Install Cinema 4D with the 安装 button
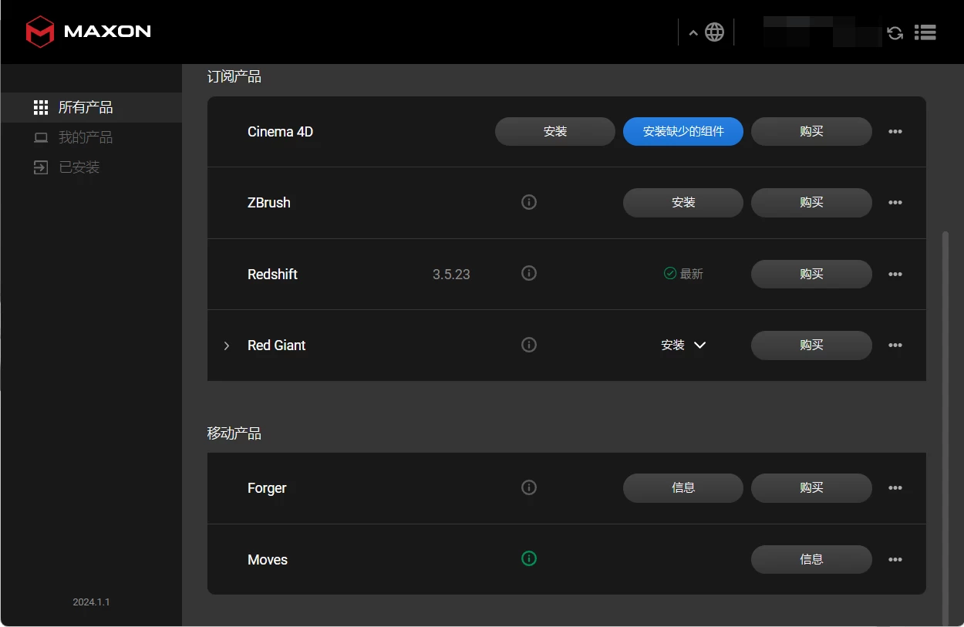Image resolution: width=964 pixels, height=627 pixels. (x=555, y=132)
